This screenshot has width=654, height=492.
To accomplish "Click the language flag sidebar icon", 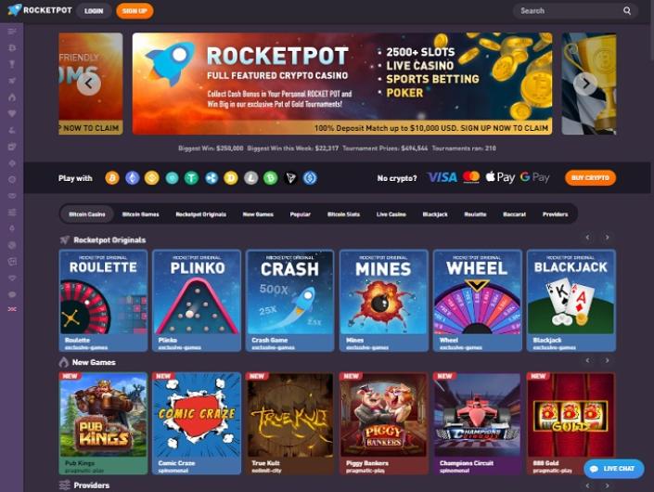I will (x=12, y=309).
